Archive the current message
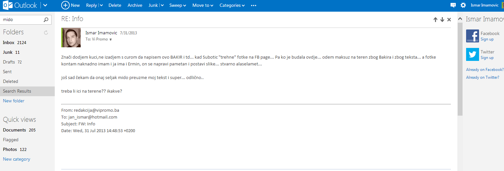 tap(135, 5)
